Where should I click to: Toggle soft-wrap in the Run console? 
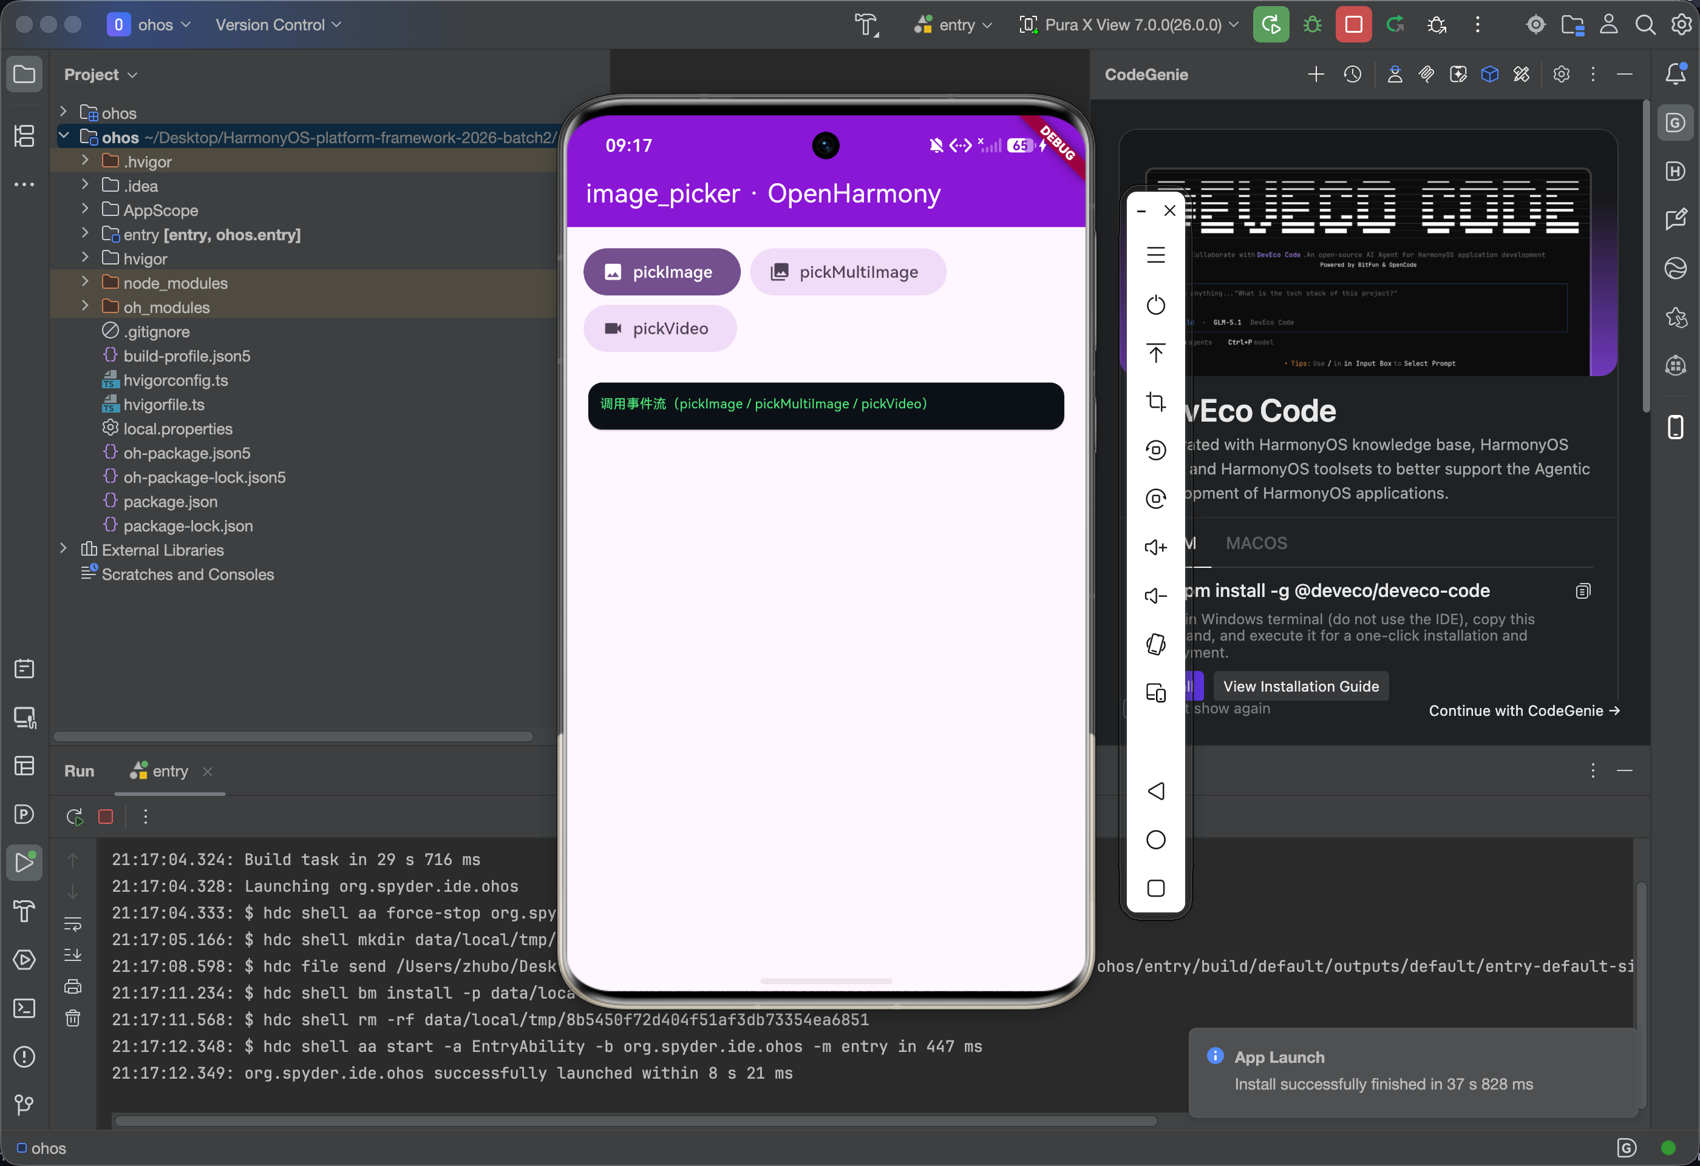coord(73,923)
